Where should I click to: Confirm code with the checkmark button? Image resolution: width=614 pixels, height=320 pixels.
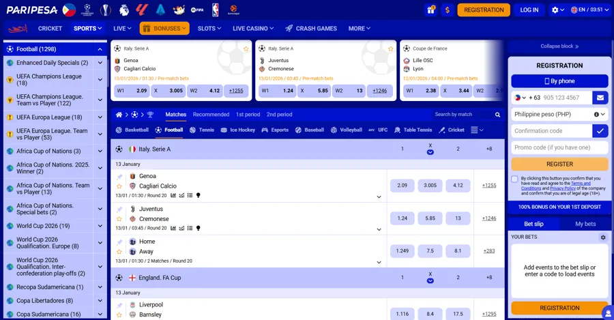[x=600, y=131]
